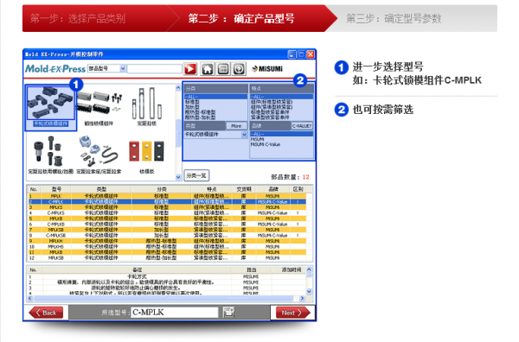Click the red play search button
The height and width of the screenshot is (342, 519).
(190, 69)
